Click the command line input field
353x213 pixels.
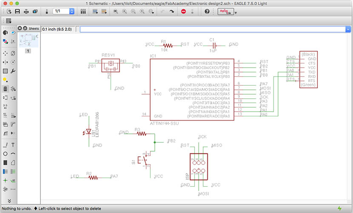[x=213, y=29]
